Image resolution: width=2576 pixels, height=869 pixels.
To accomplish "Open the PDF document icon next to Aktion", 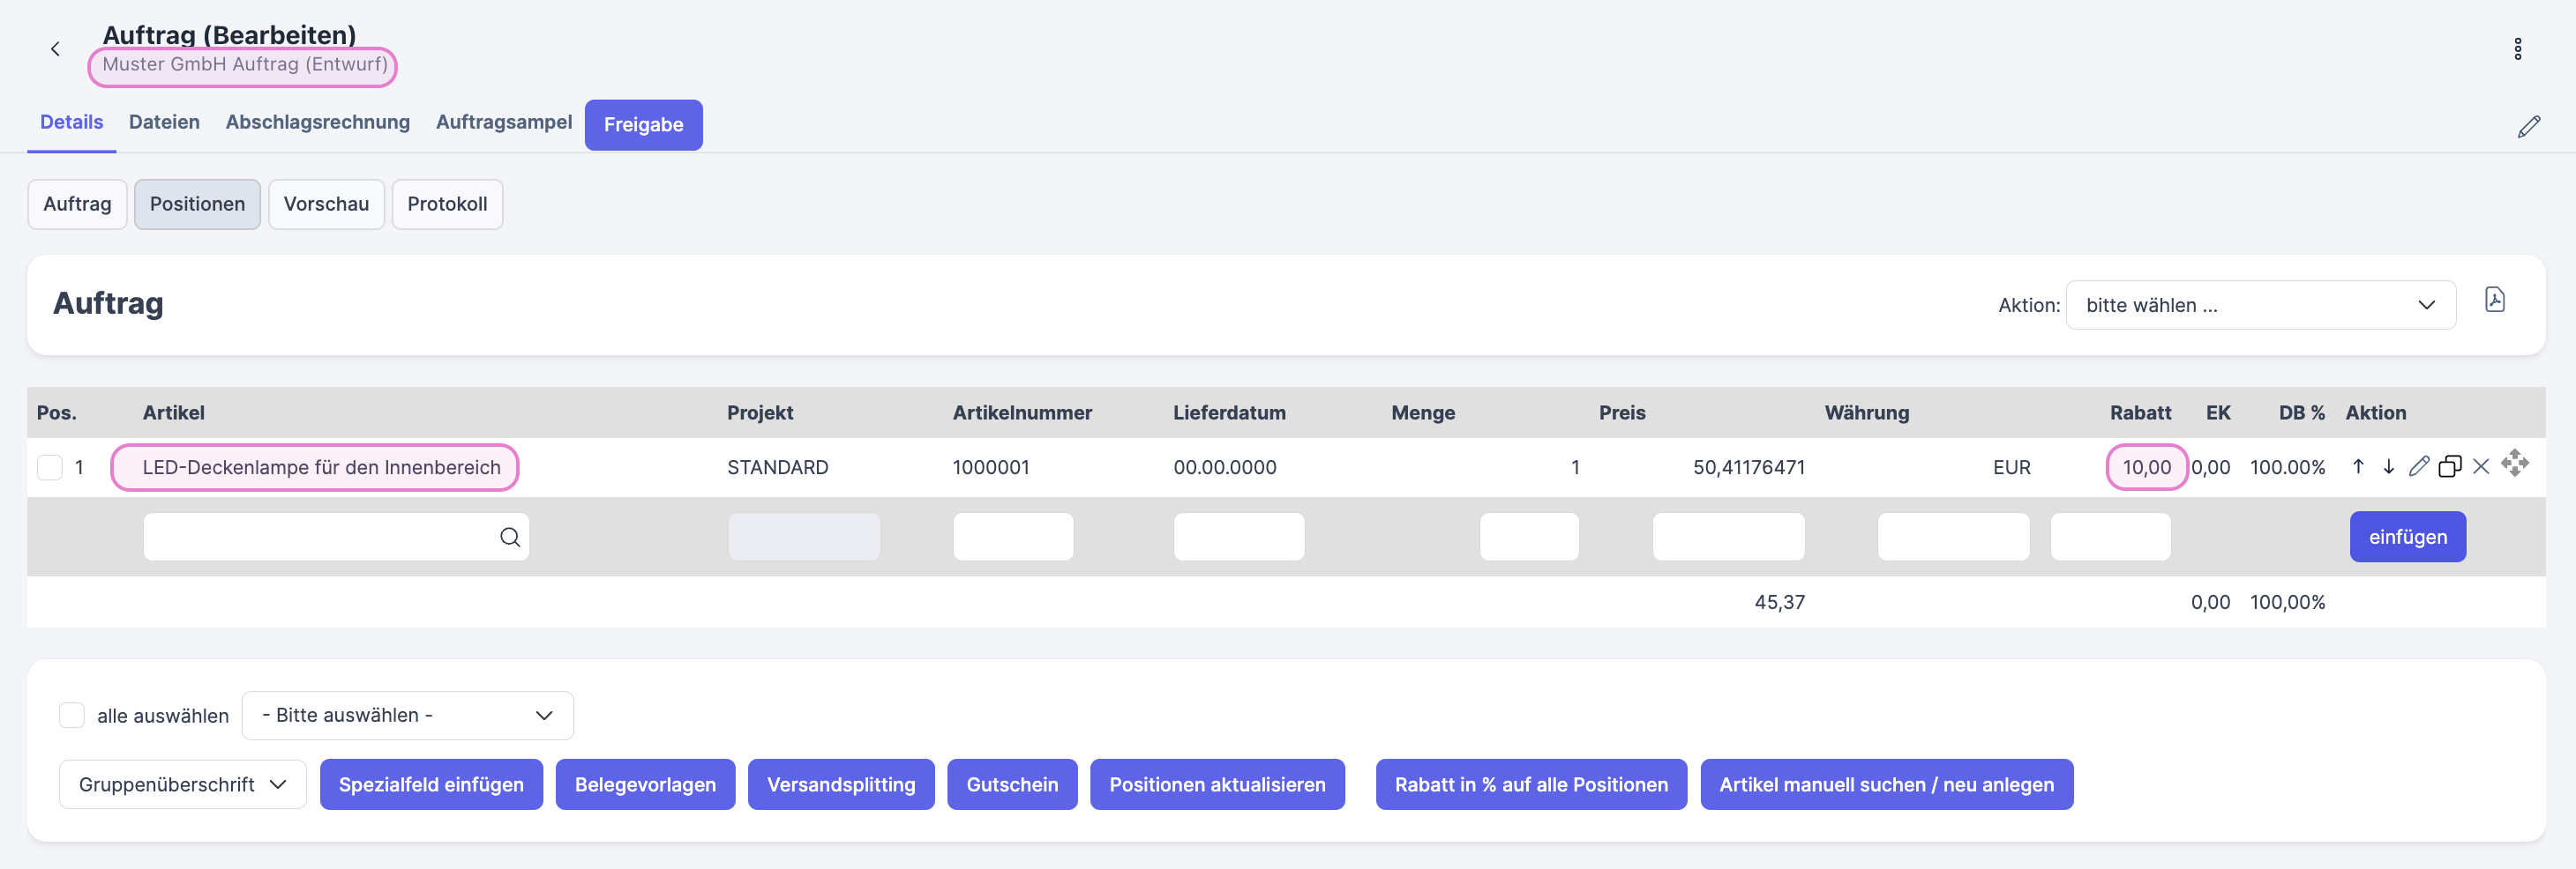I will tap(2494, 300).
